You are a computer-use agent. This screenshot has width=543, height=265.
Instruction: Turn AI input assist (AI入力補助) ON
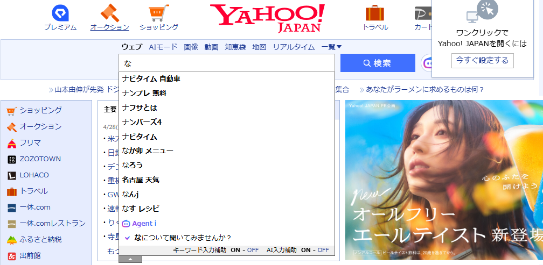306,250
